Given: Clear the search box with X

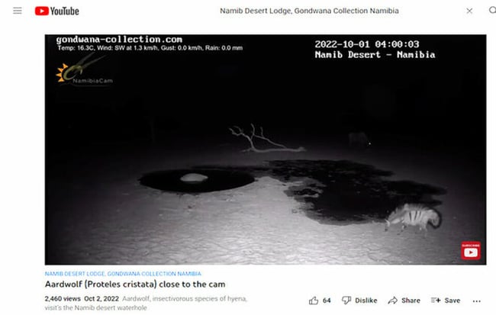Looking at the screenshot, I should tap(469, 11).
